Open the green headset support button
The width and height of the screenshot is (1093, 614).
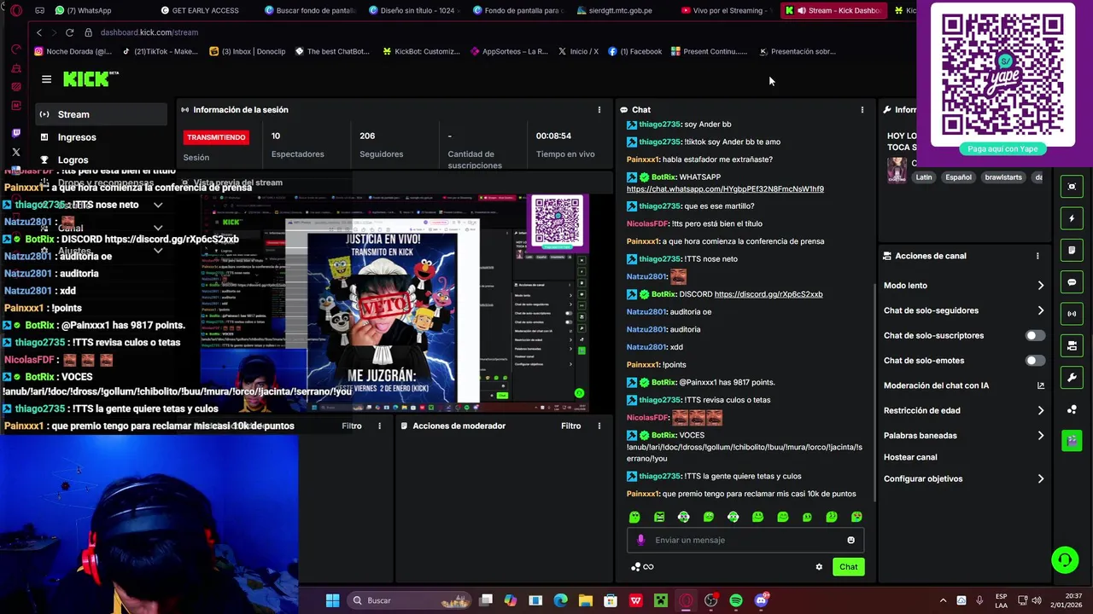pyautogui.click(x=1065, y=560)
